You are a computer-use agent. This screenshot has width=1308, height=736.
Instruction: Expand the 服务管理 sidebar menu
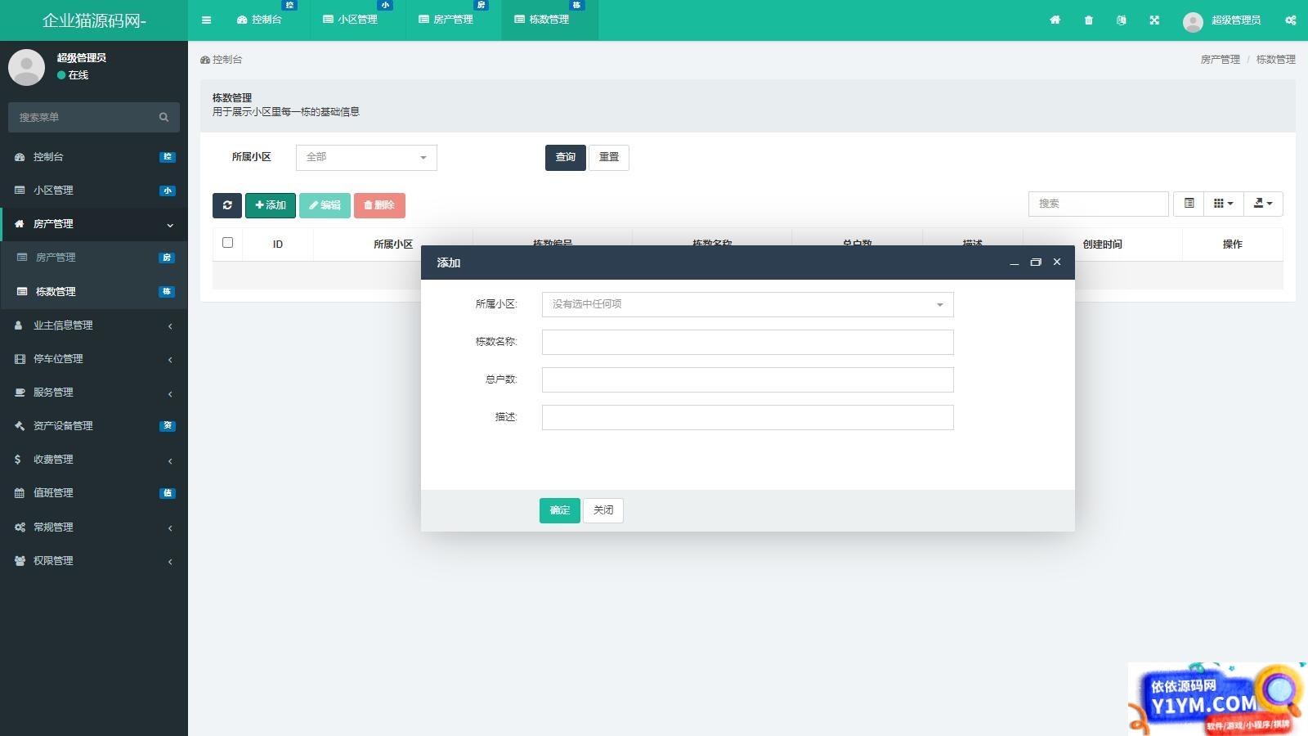[94, 393]
